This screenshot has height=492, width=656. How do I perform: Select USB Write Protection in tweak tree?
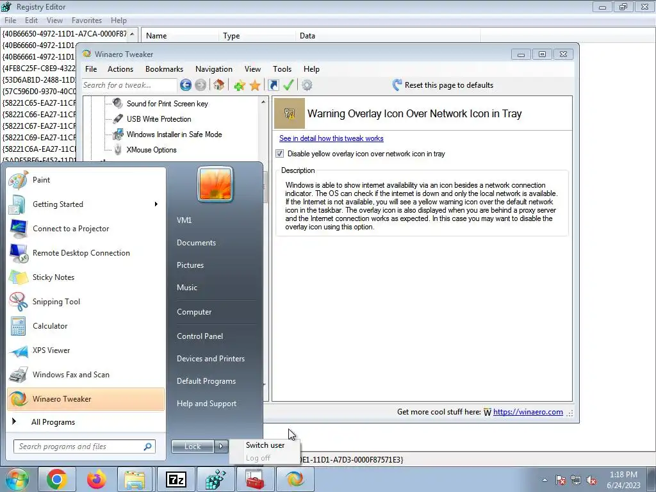[159, 119]
